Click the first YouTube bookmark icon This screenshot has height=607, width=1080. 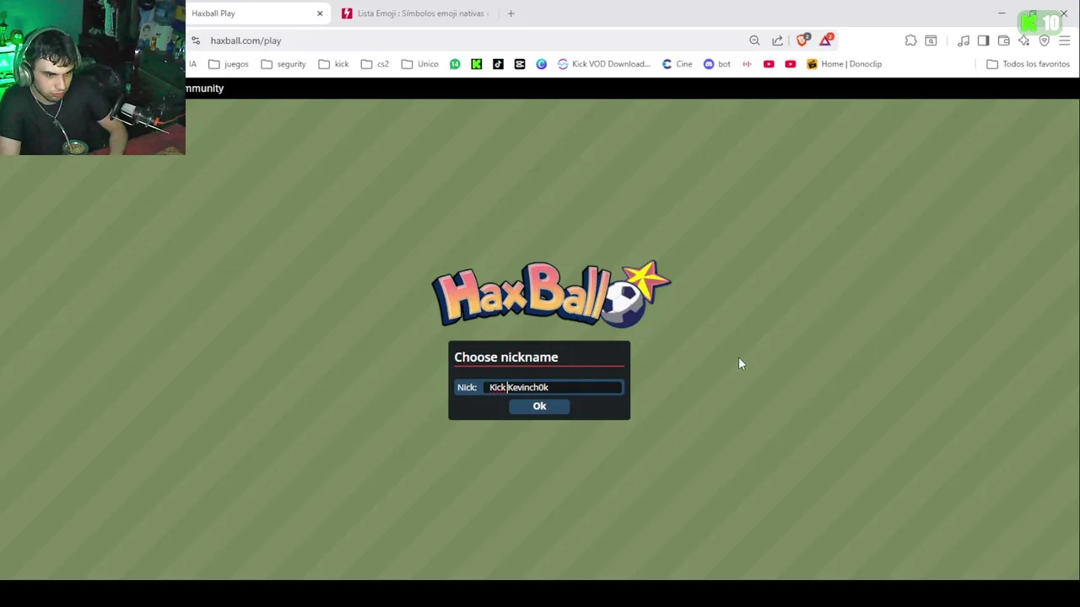pos(769,64)
